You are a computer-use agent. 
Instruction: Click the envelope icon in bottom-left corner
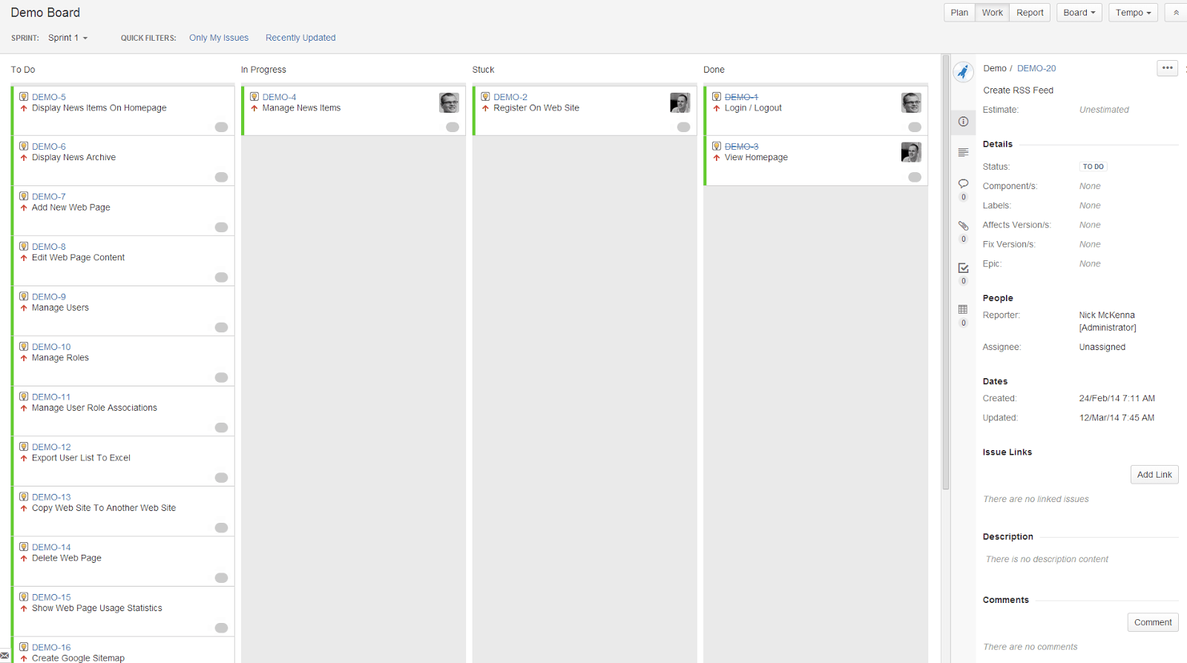click(4, 656)
